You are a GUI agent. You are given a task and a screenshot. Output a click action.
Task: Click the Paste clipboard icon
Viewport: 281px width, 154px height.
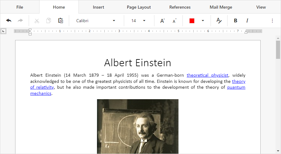pos(61,21)
